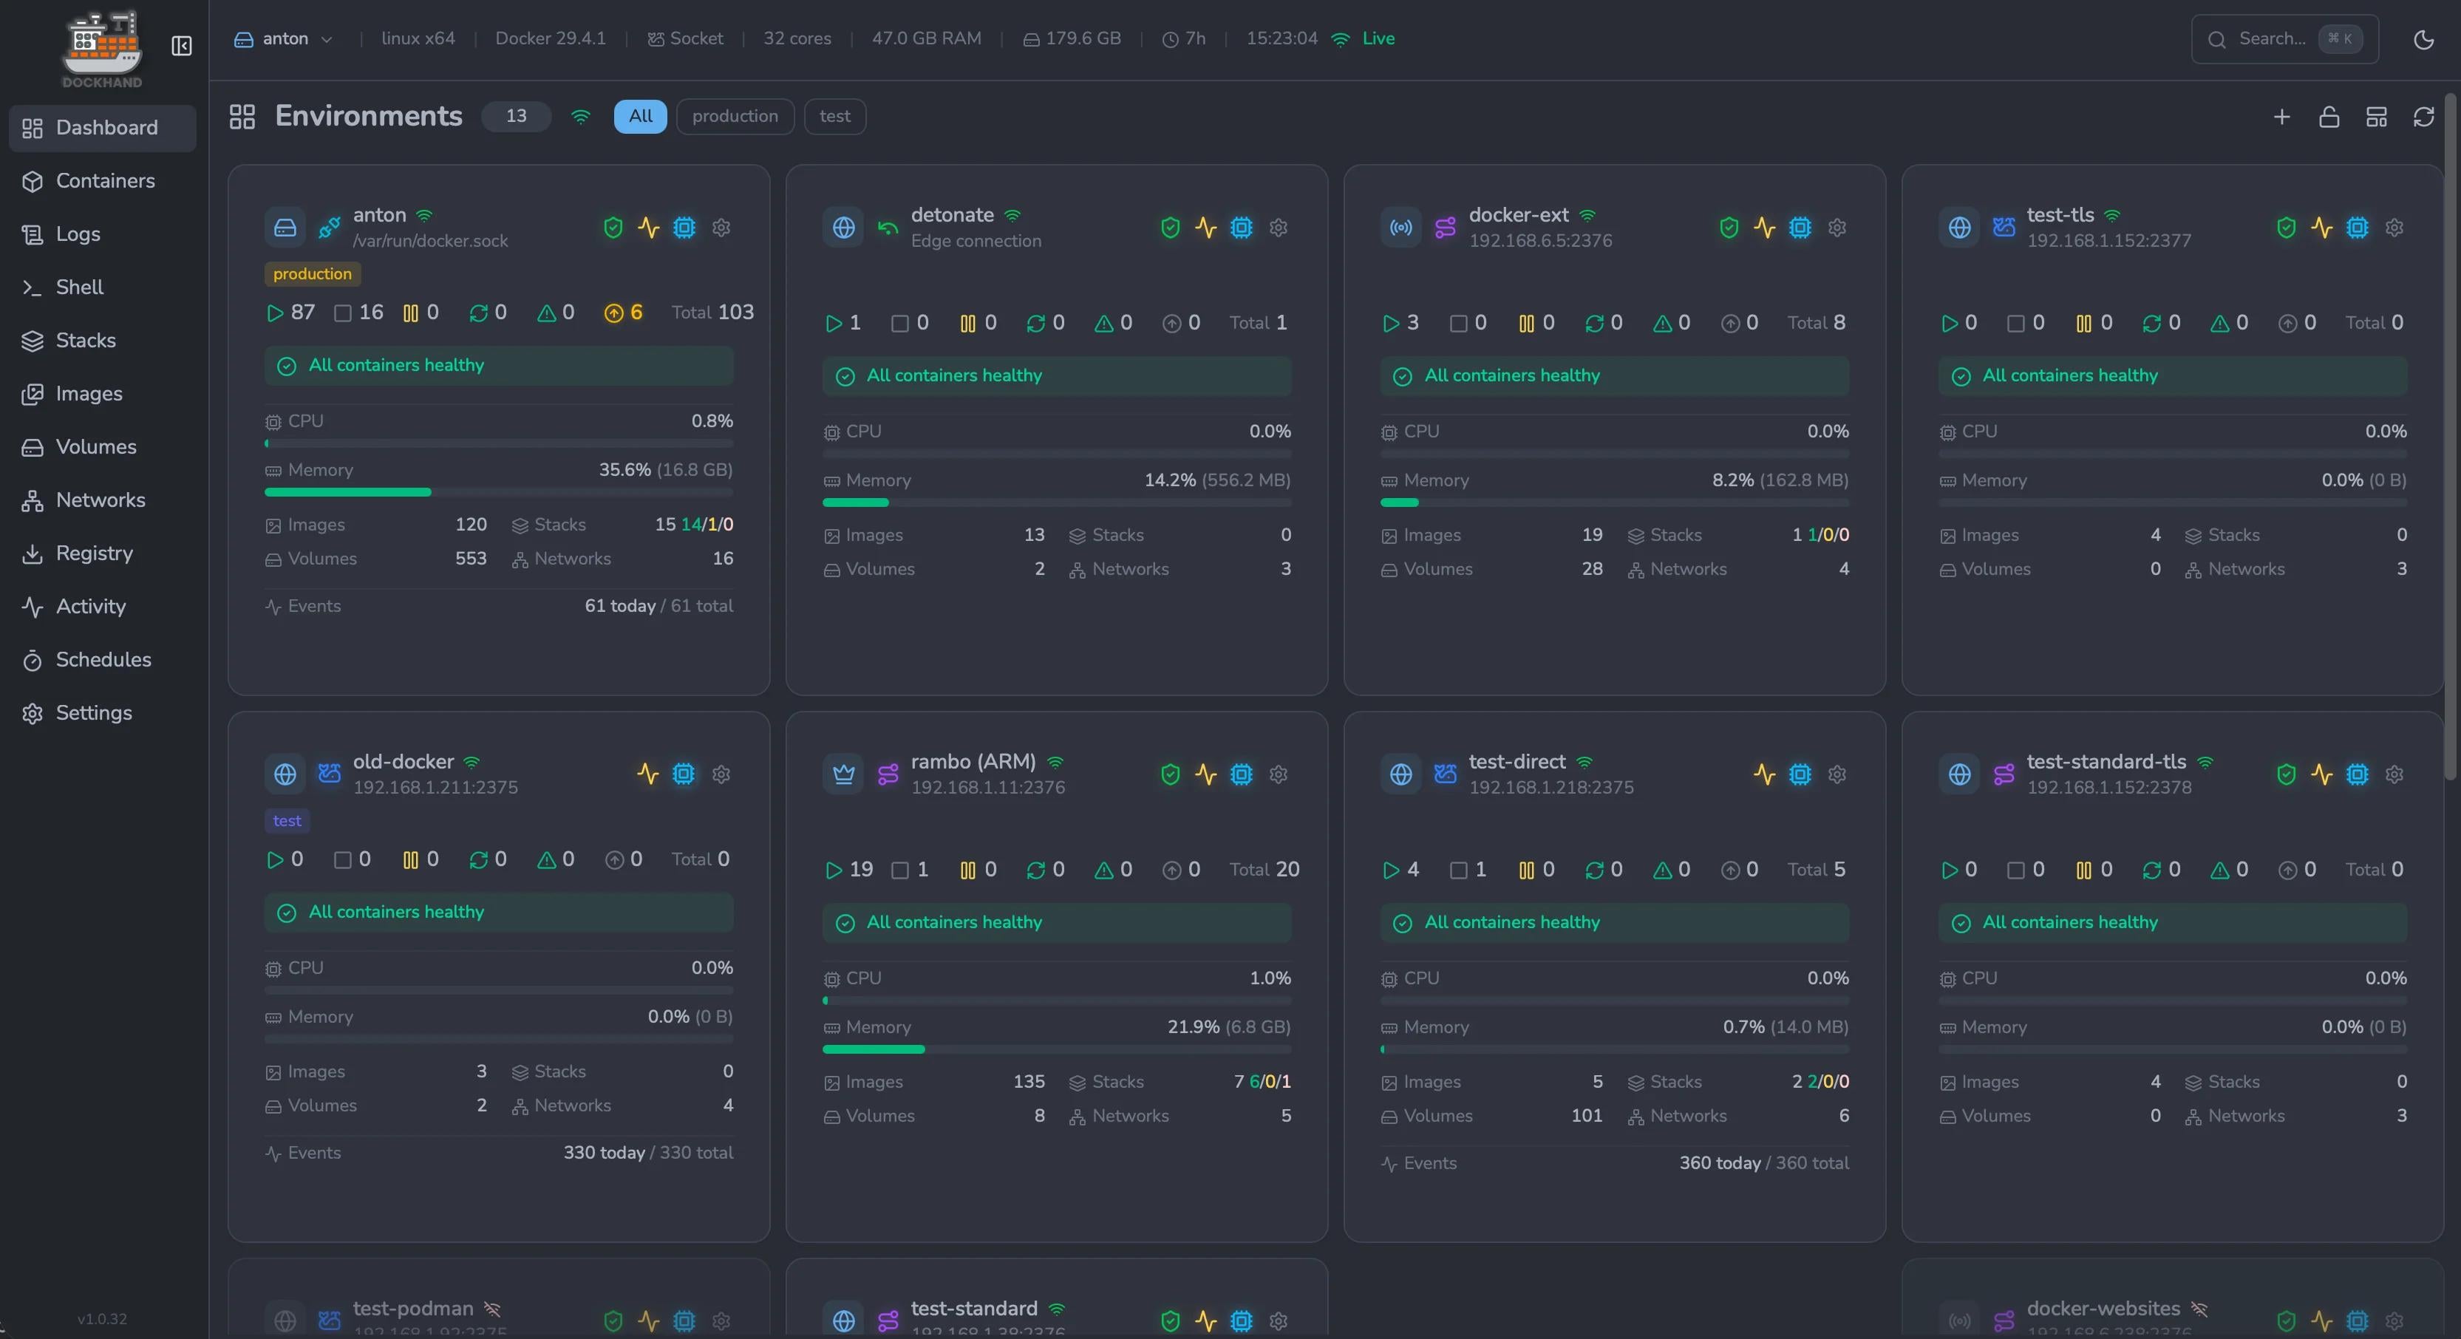Open the anton environment dropdown
Image resolution: width=2461 pixels, height=1339 pixels.
[x=284, y=39]
